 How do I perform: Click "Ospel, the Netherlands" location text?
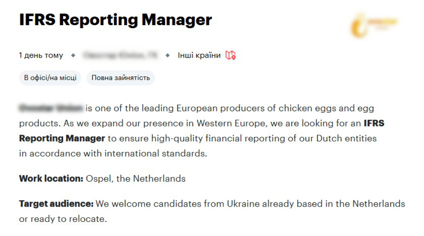[136, 179]
